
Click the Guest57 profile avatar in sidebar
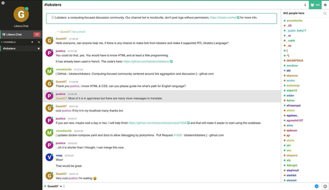tap(21, 14)
